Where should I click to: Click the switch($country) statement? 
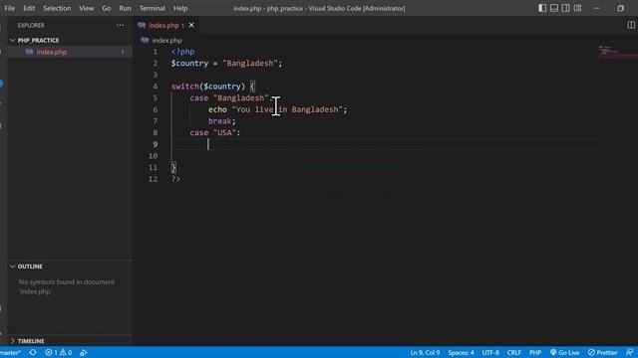coord(213,87)
